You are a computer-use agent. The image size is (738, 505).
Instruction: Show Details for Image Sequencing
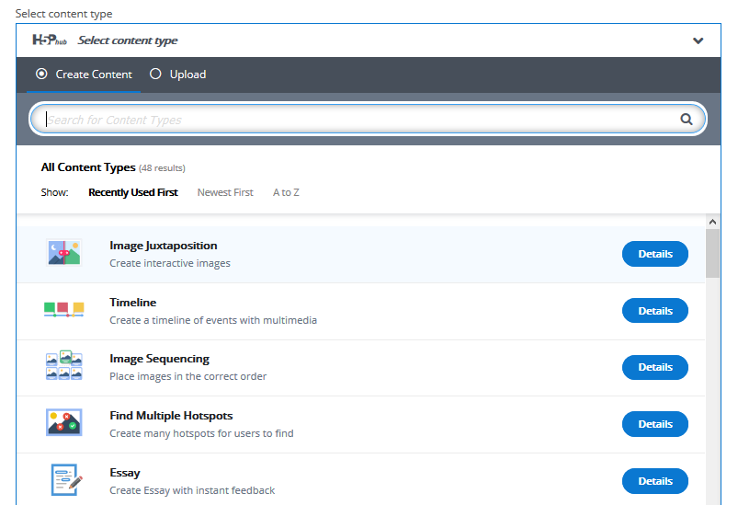pyautogui.click(x=654, y=367)
